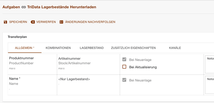The height and width of the screenshot is (103, 214).
Task: Toggle Bei Neuanlage checkbox in Name row
Action: pos(124,80)
